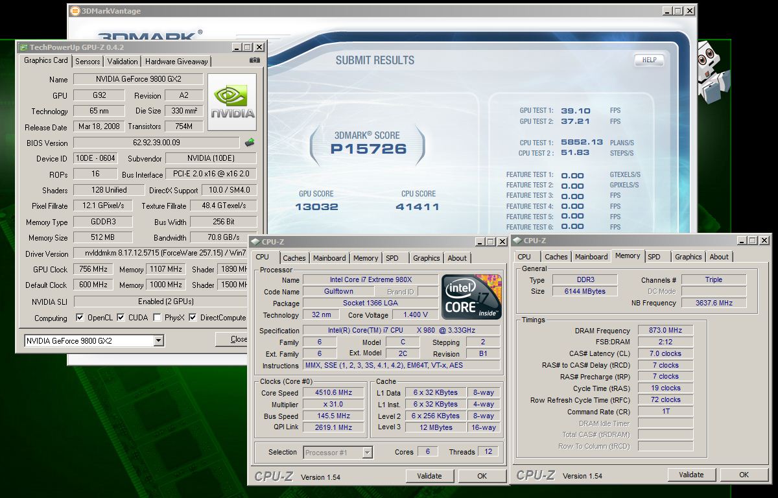Click the TechPowerUp GPU-Z title bar icon
This screenshot has width=778, height=498.
tap(24, 47)
